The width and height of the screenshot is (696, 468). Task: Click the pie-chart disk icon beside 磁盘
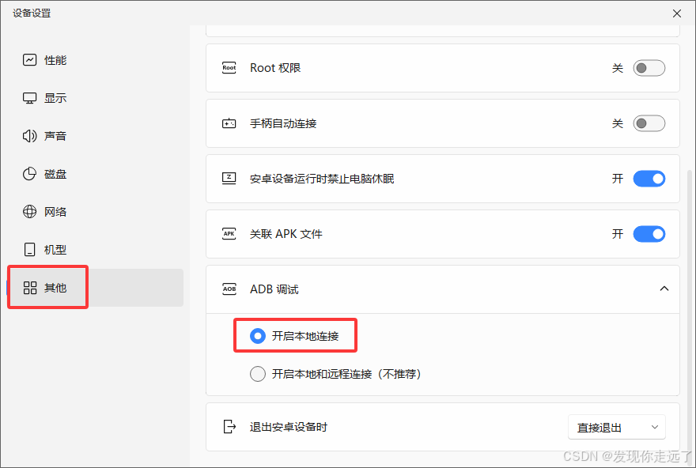[30, 174]
